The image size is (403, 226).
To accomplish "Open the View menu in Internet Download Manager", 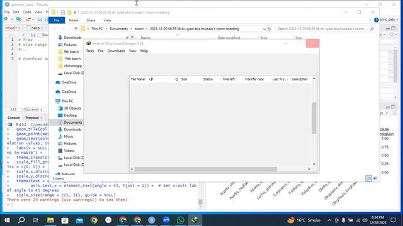I will [x=133, y=51].
